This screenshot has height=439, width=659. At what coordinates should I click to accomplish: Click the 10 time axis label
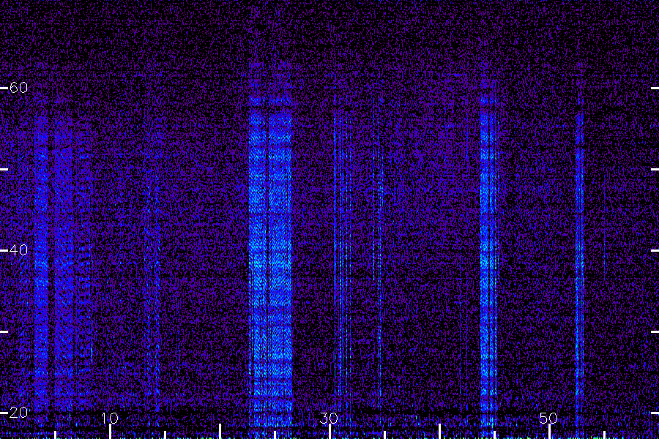coord(110,418)
